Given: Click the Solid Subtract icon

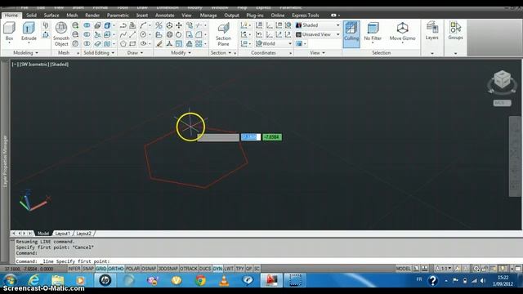Looking at the screenshot, I should point(87,34).
